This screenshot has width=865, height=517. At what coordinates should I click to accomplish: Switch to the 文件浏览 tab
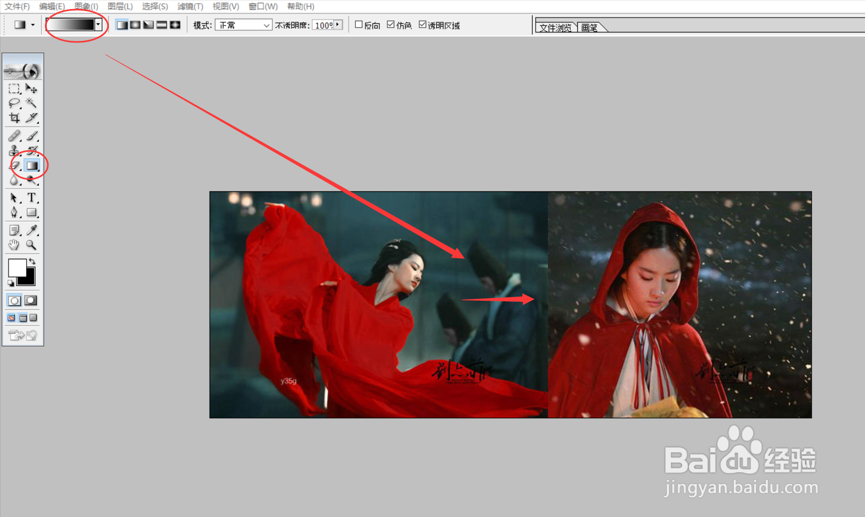(555, 28)
